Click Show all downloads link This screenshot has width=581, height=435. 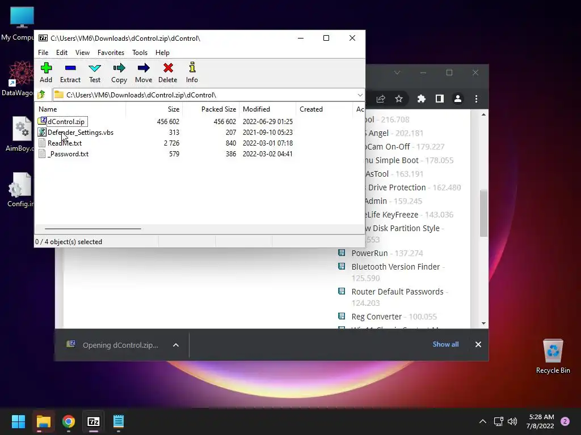coord(445,344)
